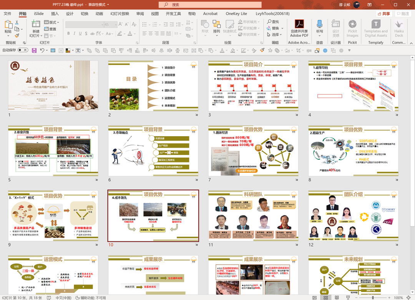Toggle Align Left paragraph button
415x300 pixels.
click(144, 33)
